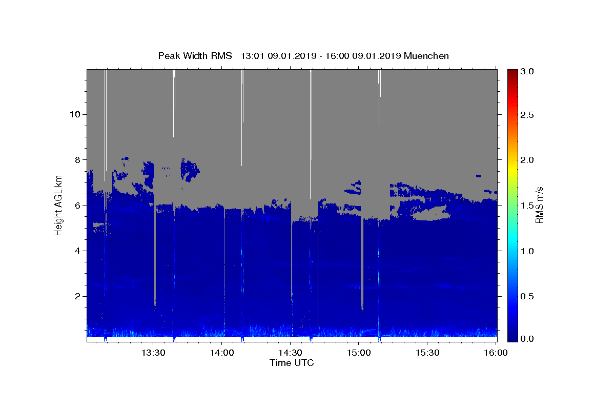Click the "Muenchen" station name in title
The height and width of the screenshot is (410, 615).
(x=426, y=56)
